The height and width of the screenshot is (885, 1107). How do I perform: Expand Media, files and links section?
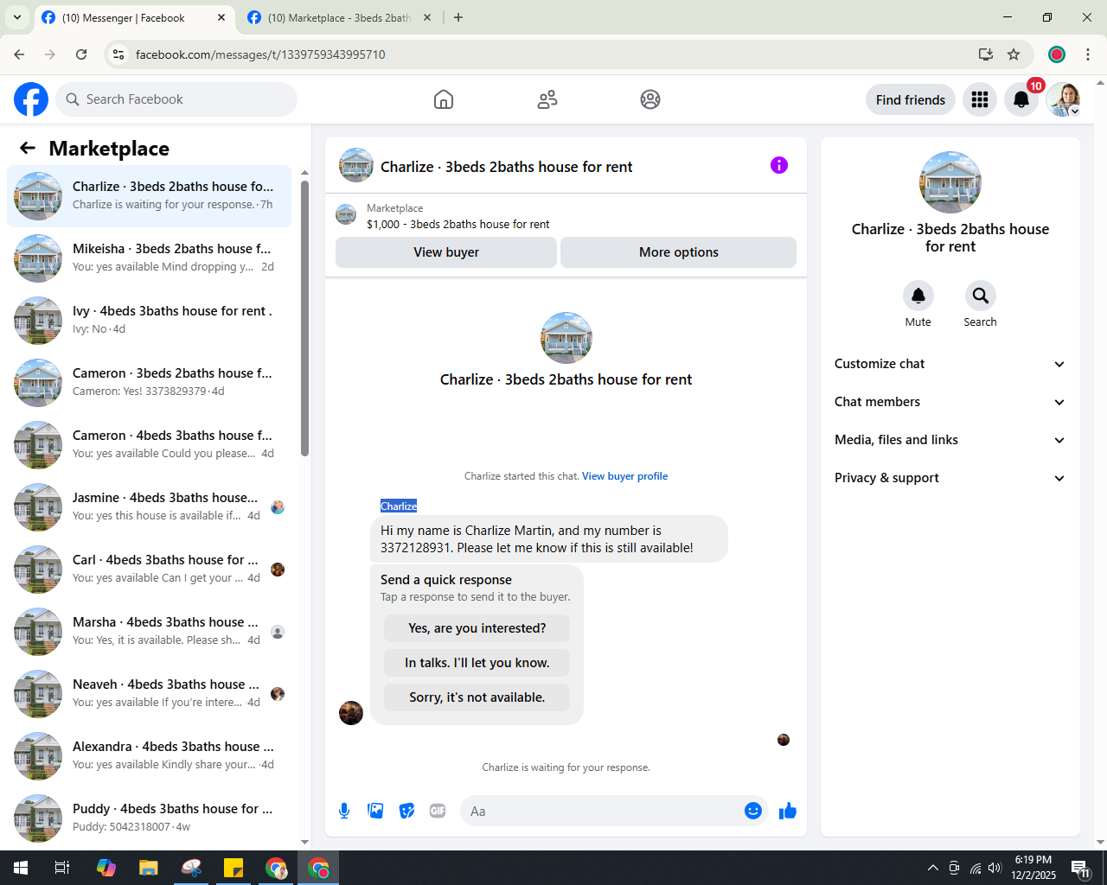(950, 440)
